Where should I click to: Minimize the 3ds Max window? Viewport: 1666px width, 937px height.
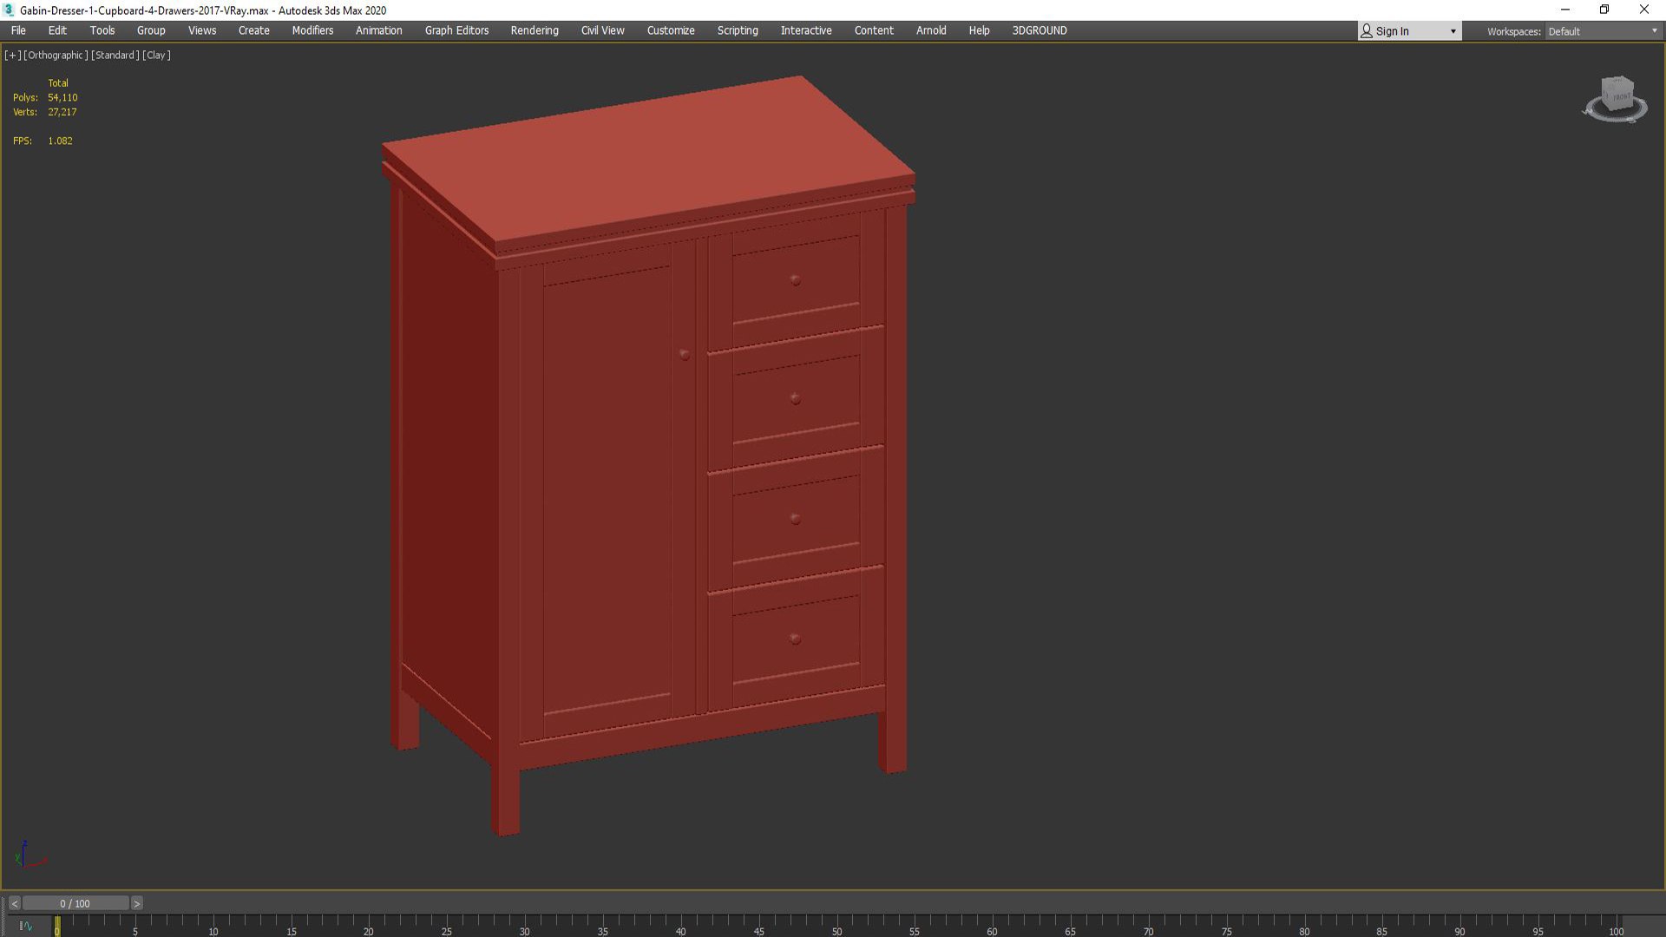(x=1565, y=10)
